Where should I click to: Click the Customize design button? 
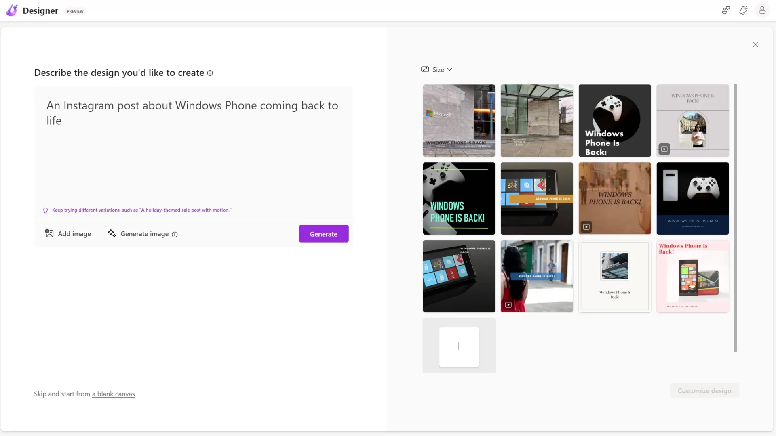(x=704, y=391)
